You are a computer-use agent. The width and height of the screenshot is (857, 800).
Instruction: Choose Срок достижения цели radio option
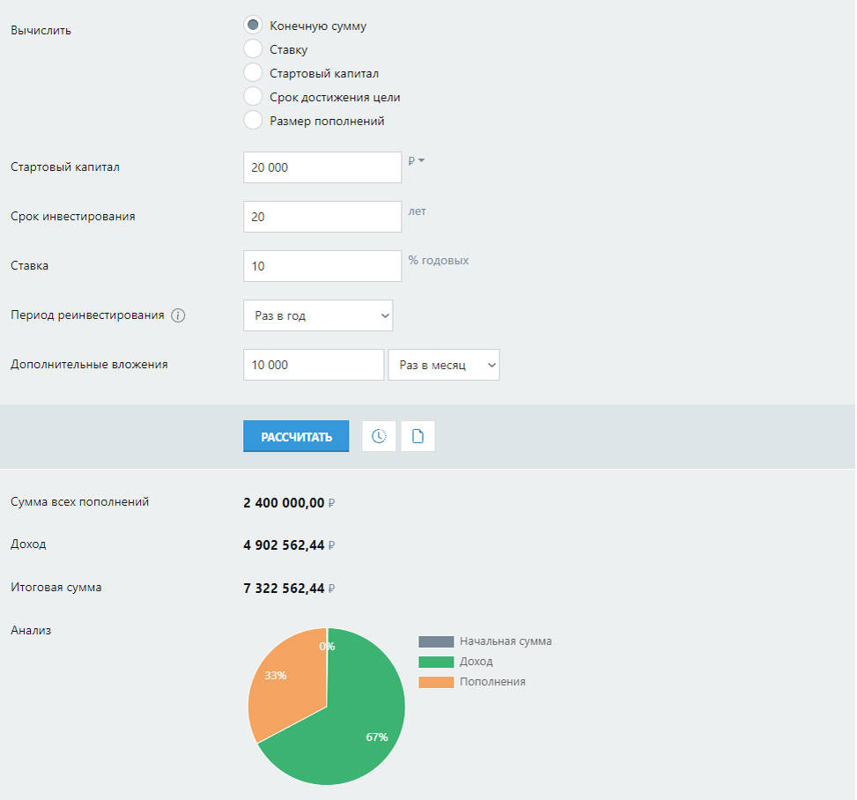tap(253, 96)
